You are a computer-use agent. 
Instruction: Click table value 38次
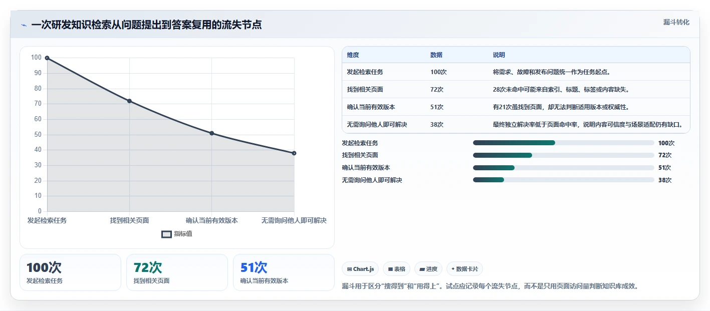coord(437,125)
